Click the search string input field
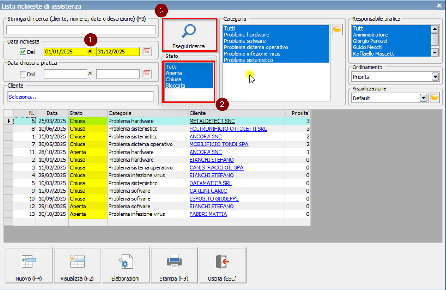This screenshot has height=290, width=446. pos(81,30)
